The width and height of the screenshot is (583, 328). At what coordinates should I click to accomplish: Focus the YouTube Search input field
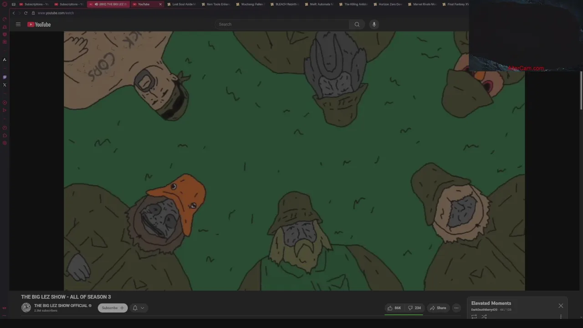point(282,24)
